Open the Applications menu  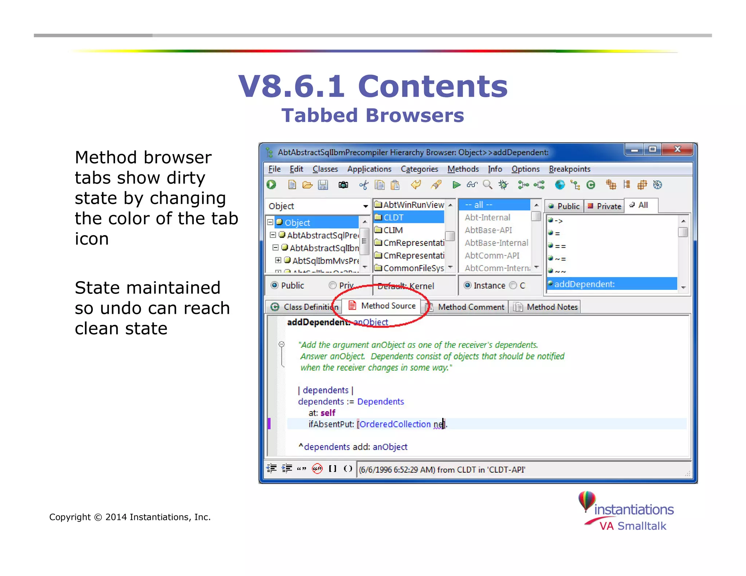(x=369, y=169)
